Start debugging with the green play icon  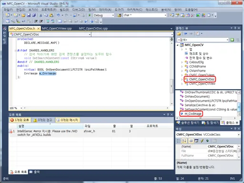coord(90,15)
